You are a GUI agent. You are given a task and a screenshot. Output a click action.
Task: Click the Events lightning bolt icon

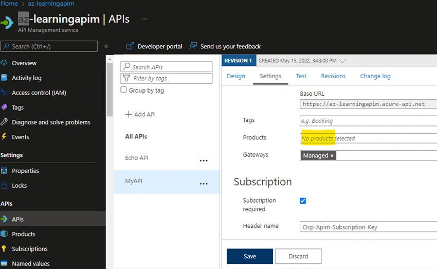tap(4, 137)
